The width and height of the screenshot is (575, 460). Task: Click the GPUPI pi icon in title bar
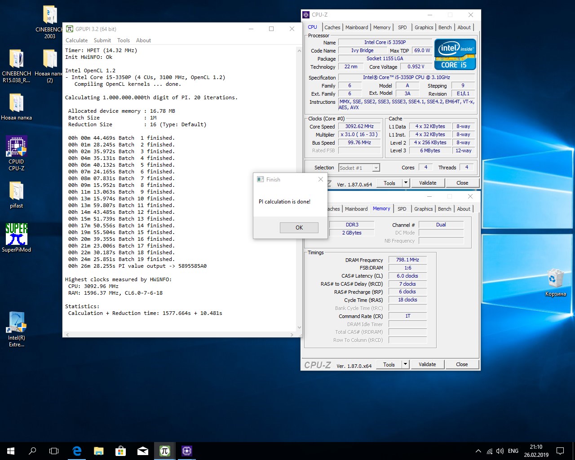[70, 29]
